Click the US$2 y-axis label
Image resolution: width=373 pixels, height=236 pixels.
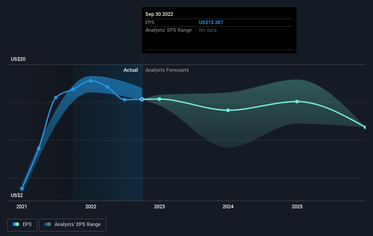[x=17, y=195]
